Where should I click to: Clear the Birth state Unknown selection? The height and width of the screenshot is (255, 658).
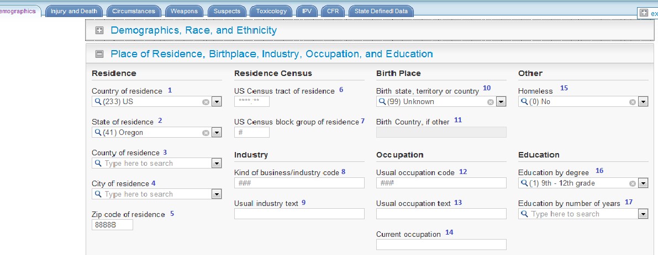pyautogui.click(x=490, y=102)
